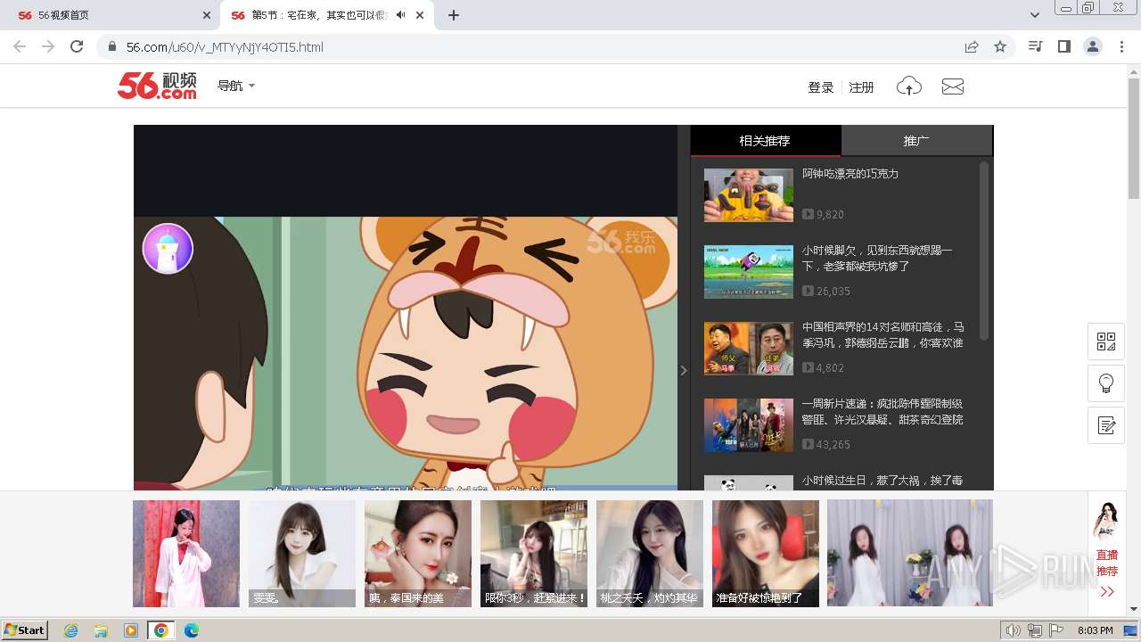Open the 一周新片速递 video title link
The height and width of the screenshot is (642, 1141).
[x=882, y=411]
